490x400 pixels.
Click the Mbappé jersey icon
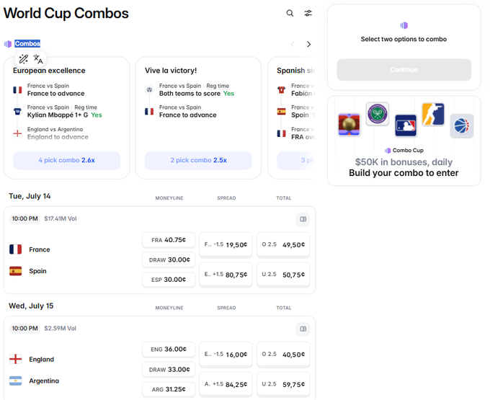pos(17,111)
